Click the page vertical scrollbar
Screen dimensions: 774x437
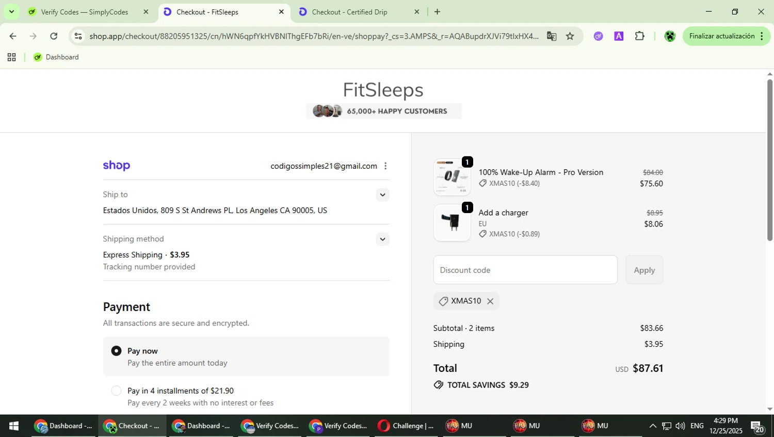point(770,160)
